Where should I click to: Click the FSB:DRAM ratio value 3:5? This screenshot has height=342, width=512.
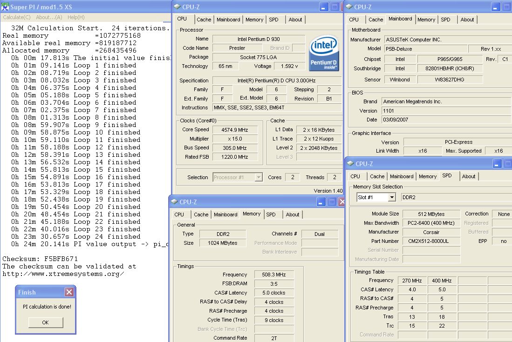click(273, 284)
